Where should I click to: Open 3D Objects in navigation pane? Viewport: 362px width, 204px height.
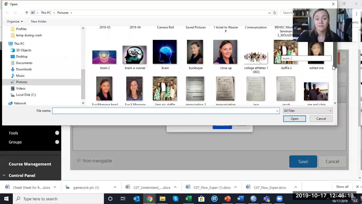[x=24, y=50]
